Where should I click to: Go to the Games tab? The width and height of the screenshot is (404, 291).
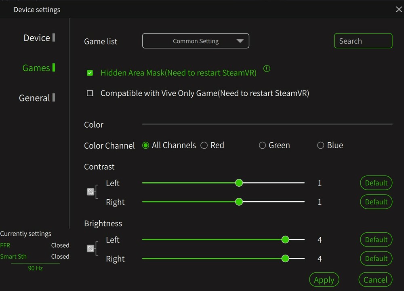pos(36,68)
